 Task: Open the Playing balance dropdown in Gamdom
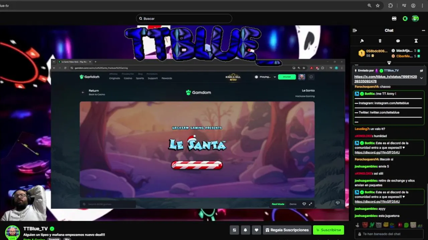click(265, 77)
